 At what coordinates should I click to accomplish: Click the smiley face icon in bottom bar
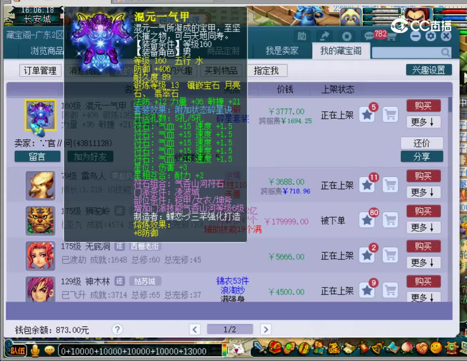(x=436, y=348)
